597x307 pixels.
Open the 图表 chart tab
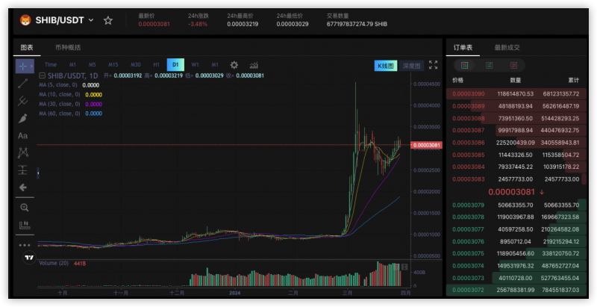click(27, 48)
